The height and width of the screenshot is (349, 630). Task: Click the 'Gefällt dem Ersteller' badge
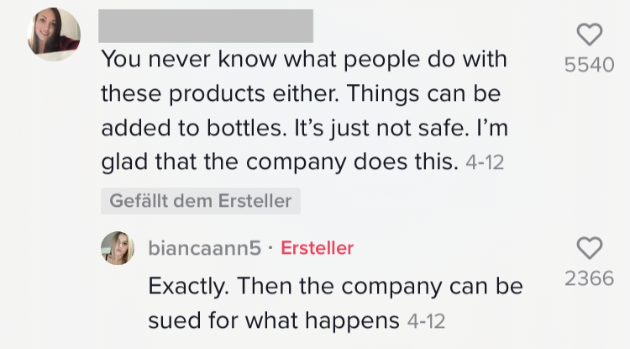pyautogui.click(x=201, y=201)
